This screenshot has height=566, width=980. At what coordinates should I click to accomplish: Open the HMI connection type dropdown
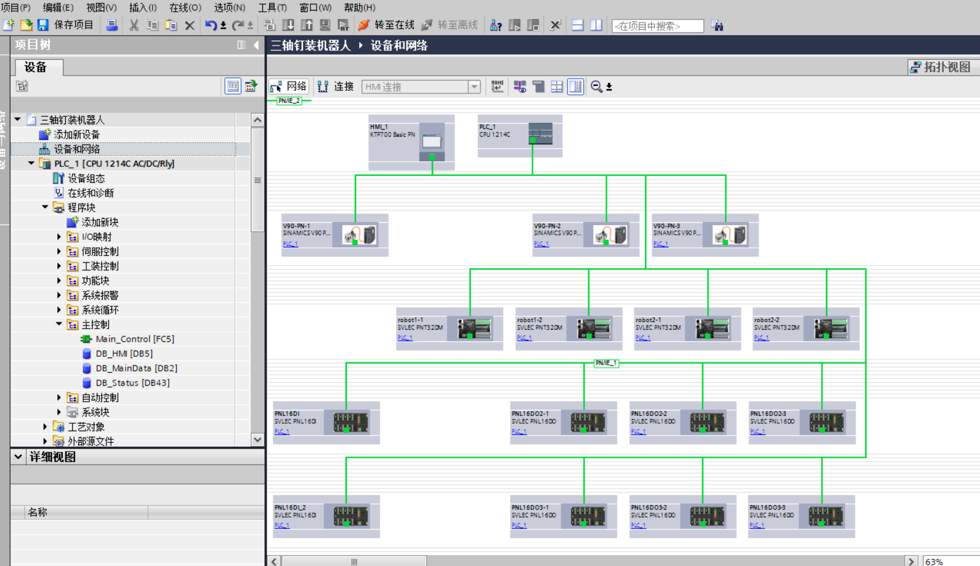click(x=474, y=87)
